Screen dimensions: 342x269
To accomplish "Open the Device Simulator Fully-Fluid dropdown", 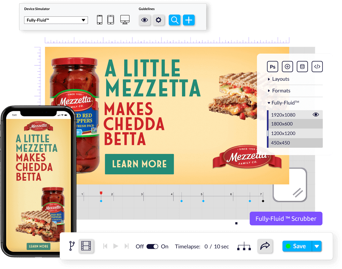I will coord(56,20).
